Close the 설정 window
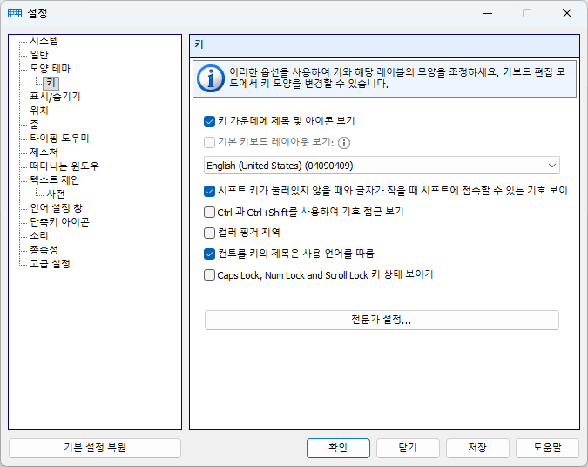 (x=567, y=13)
